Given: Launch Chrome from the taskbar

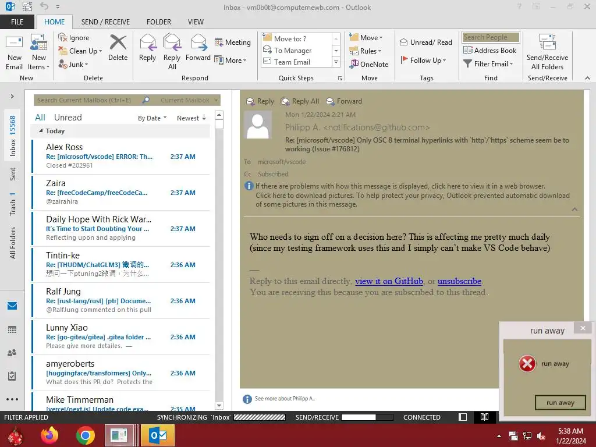Looking at the screenshot, I should tap(85, 435).
